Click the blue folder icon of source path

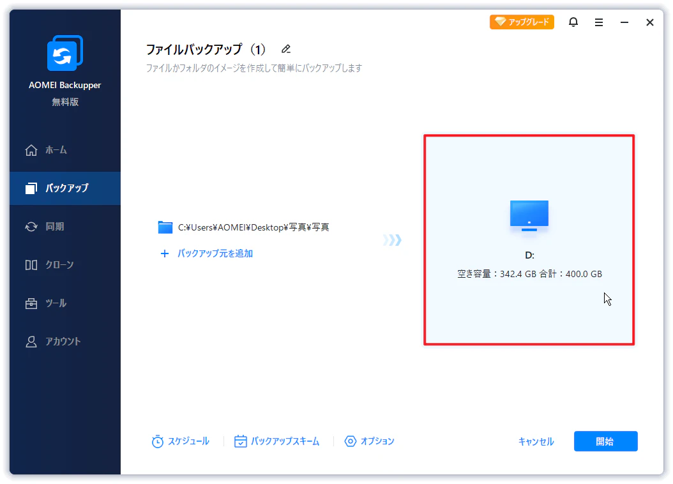(165, 227)
